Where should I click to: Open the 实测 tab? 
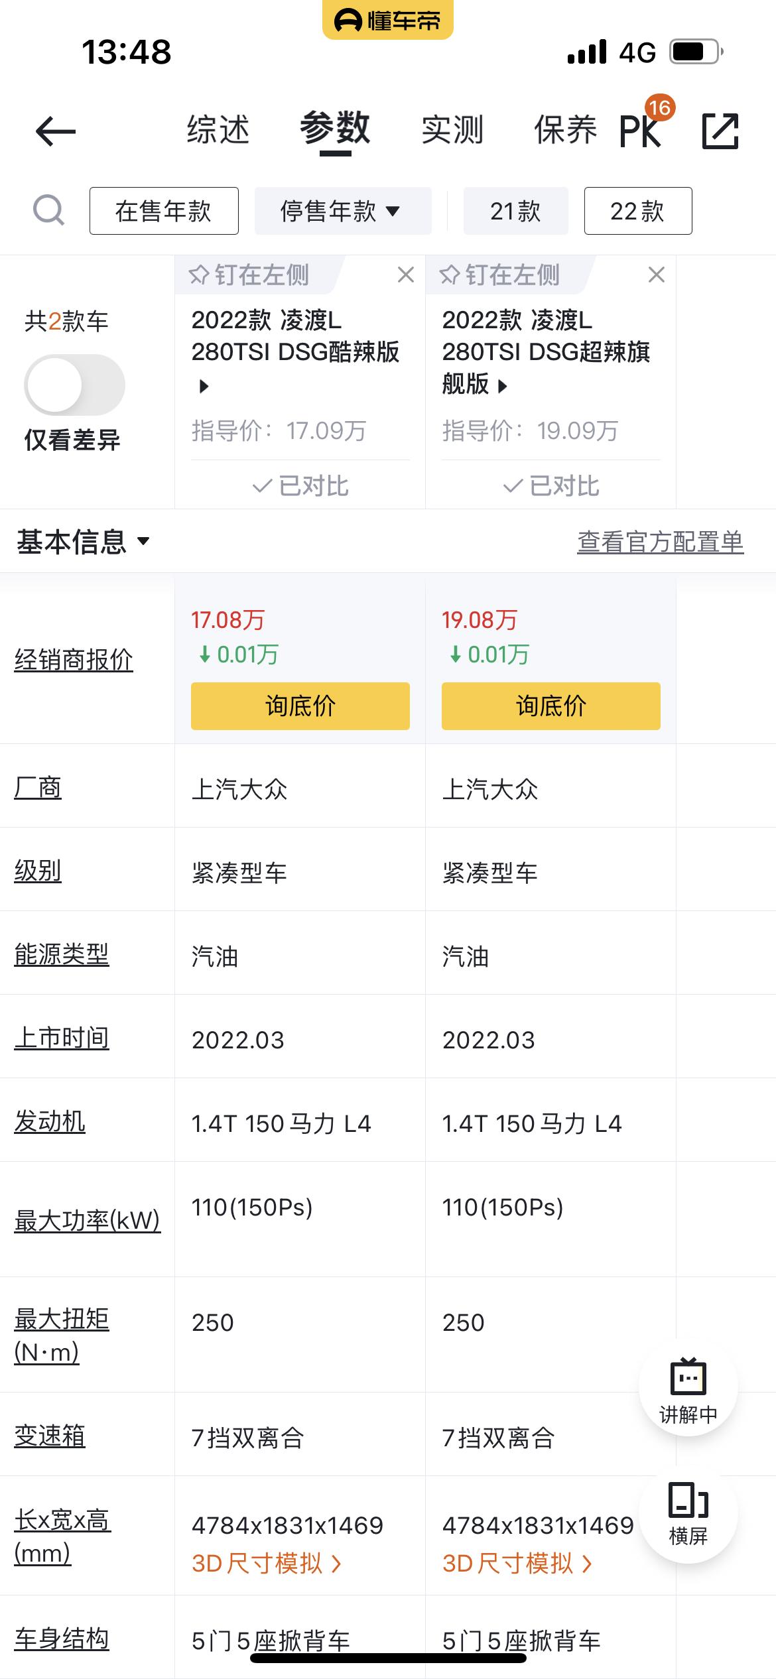click(453, 129)
